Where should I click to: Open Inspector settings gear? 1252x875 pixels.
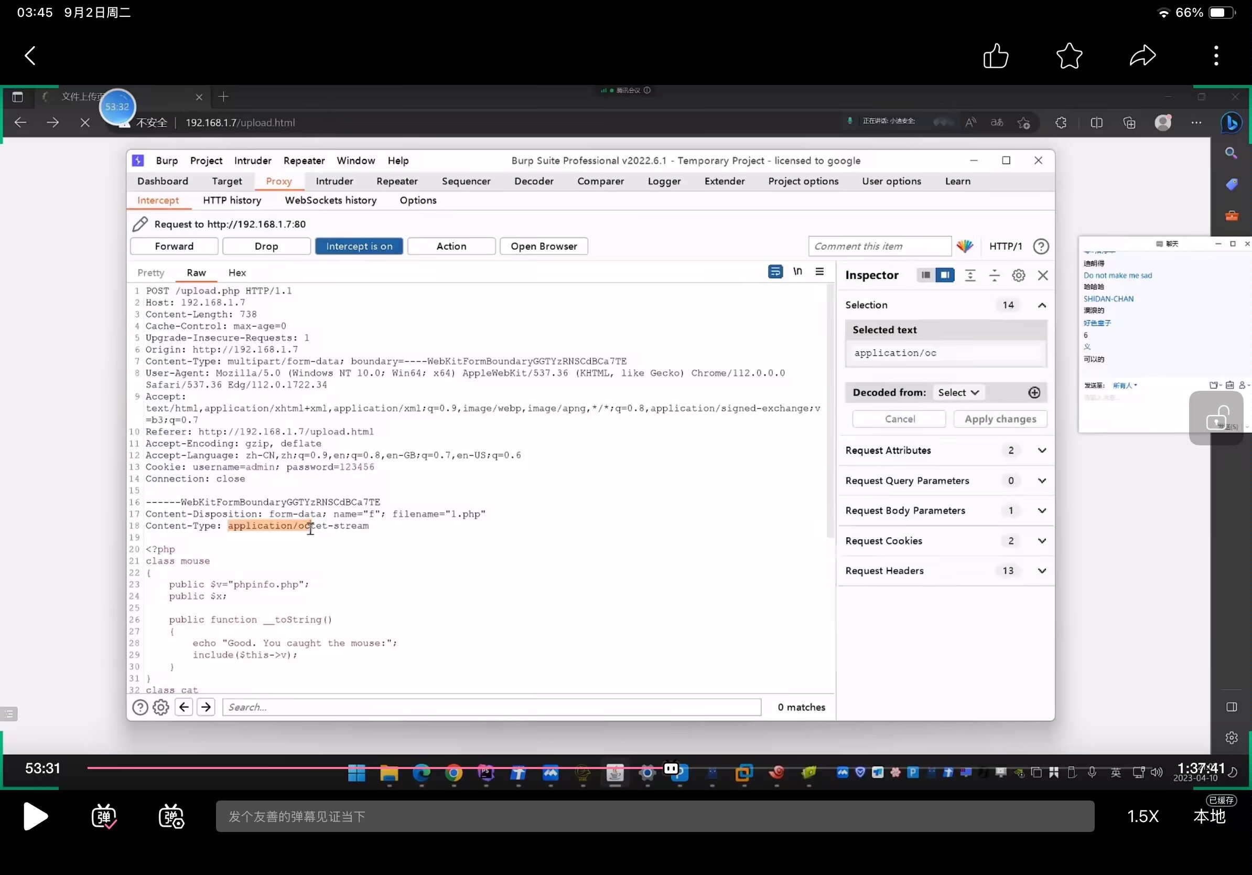tap(1018, 275)
